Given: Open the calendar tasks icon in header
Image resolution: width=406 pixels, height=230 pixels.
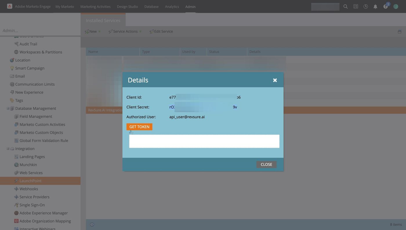Looking at the screenshot, I should click(x=356, y=6).
